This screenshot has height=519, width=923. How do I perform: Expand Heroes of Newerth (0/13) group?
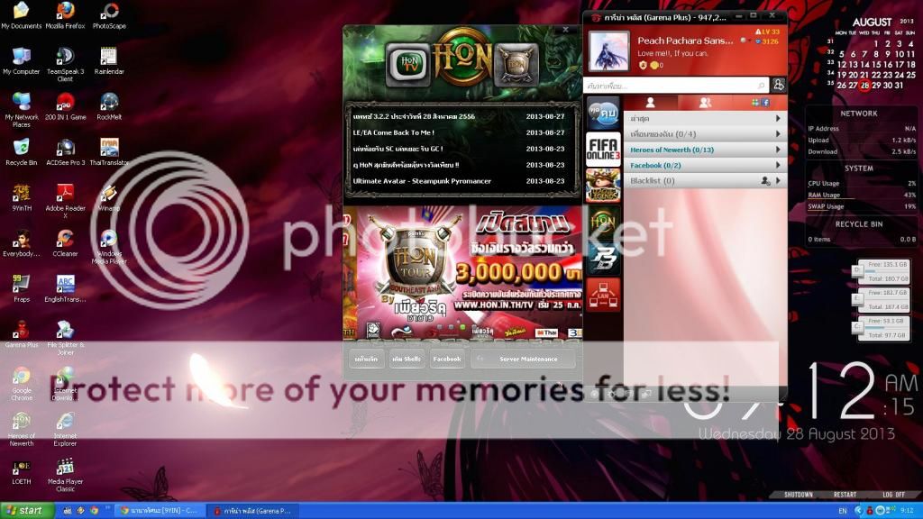pyautogui.click(x=705, y=150)
